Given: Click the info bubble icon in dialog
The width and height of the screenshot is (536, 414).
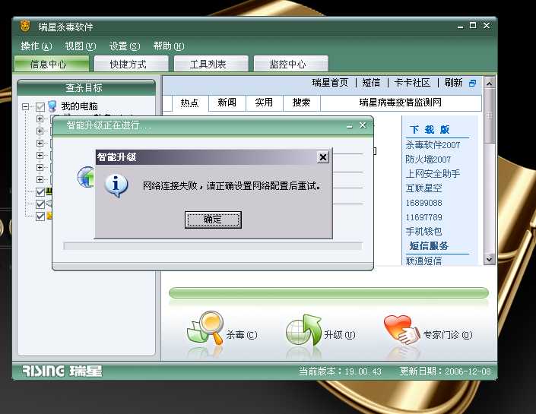Looking at the screenshot, I should tap(116, 185).
